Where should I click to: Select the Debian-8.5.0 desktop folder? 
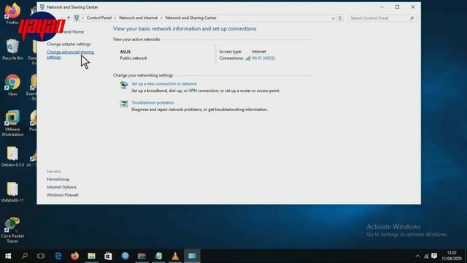coord(12,156)
